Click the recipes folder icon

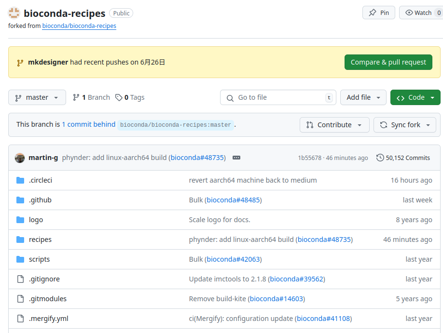pyautogui.click(x=20, y=240)
